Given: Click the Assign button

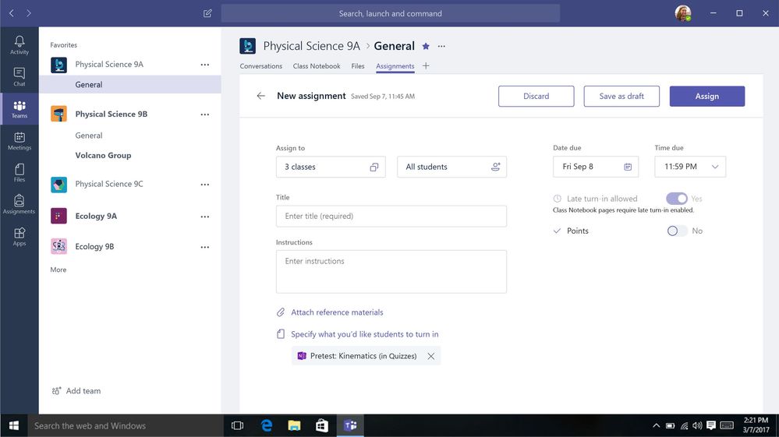Looking at the screenshot, I should tap(707, 97).
